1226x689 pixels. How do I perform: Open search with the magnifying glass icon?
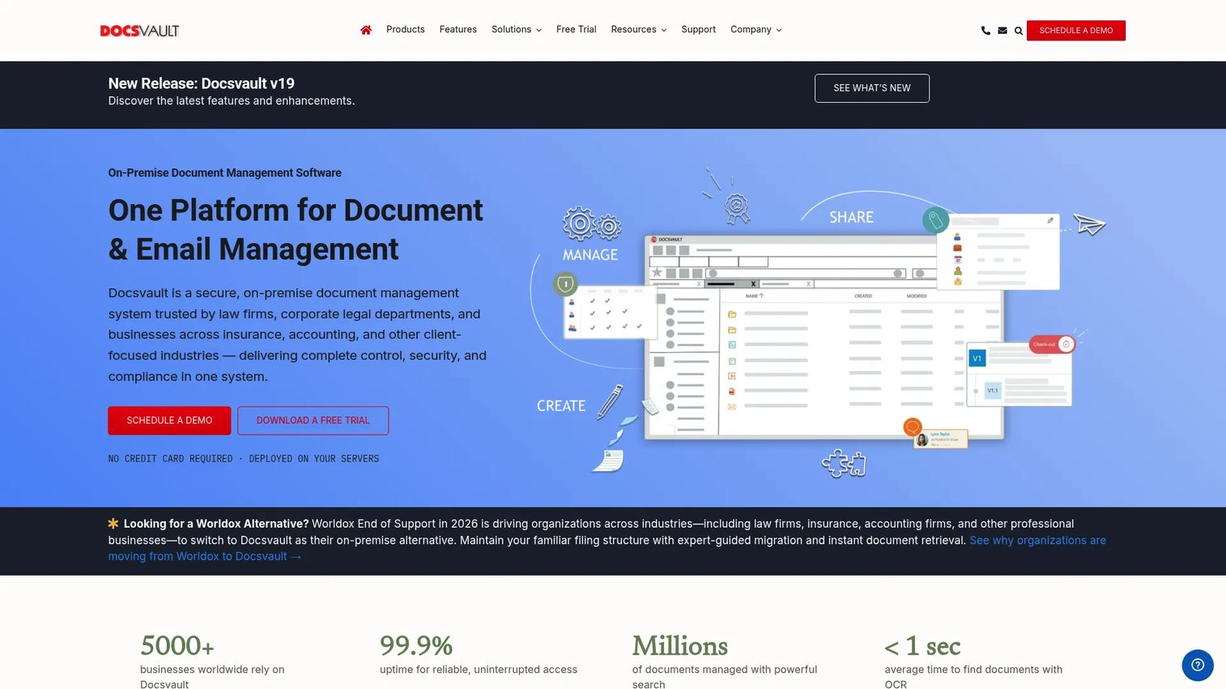(1019, 31)
